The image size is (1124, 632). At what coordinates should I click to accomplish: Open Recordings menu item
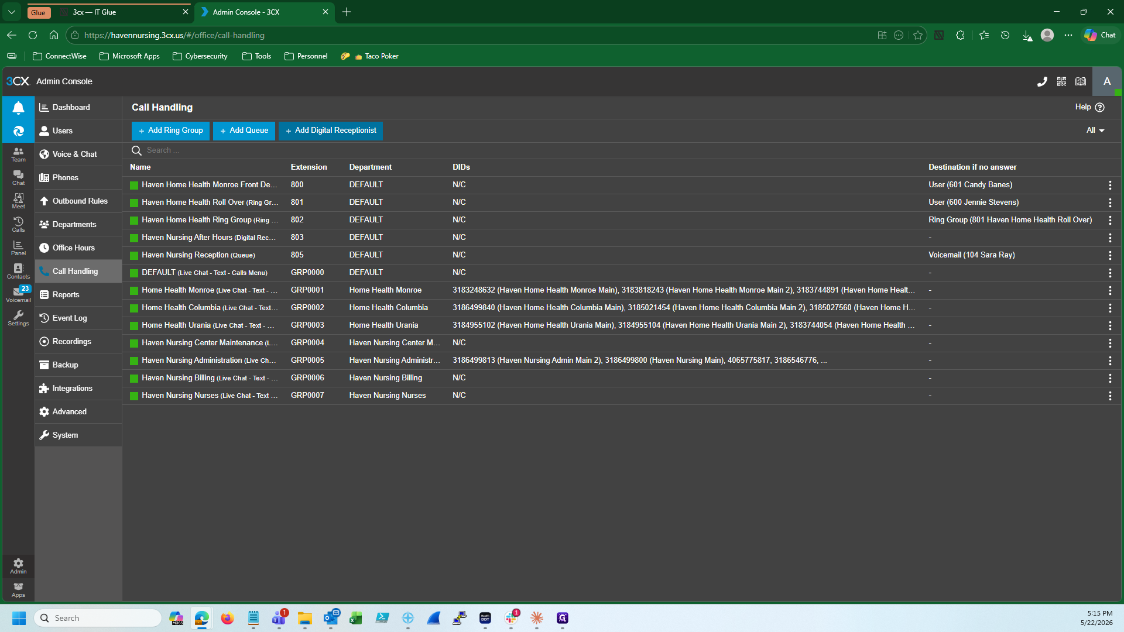coord(78,342)
